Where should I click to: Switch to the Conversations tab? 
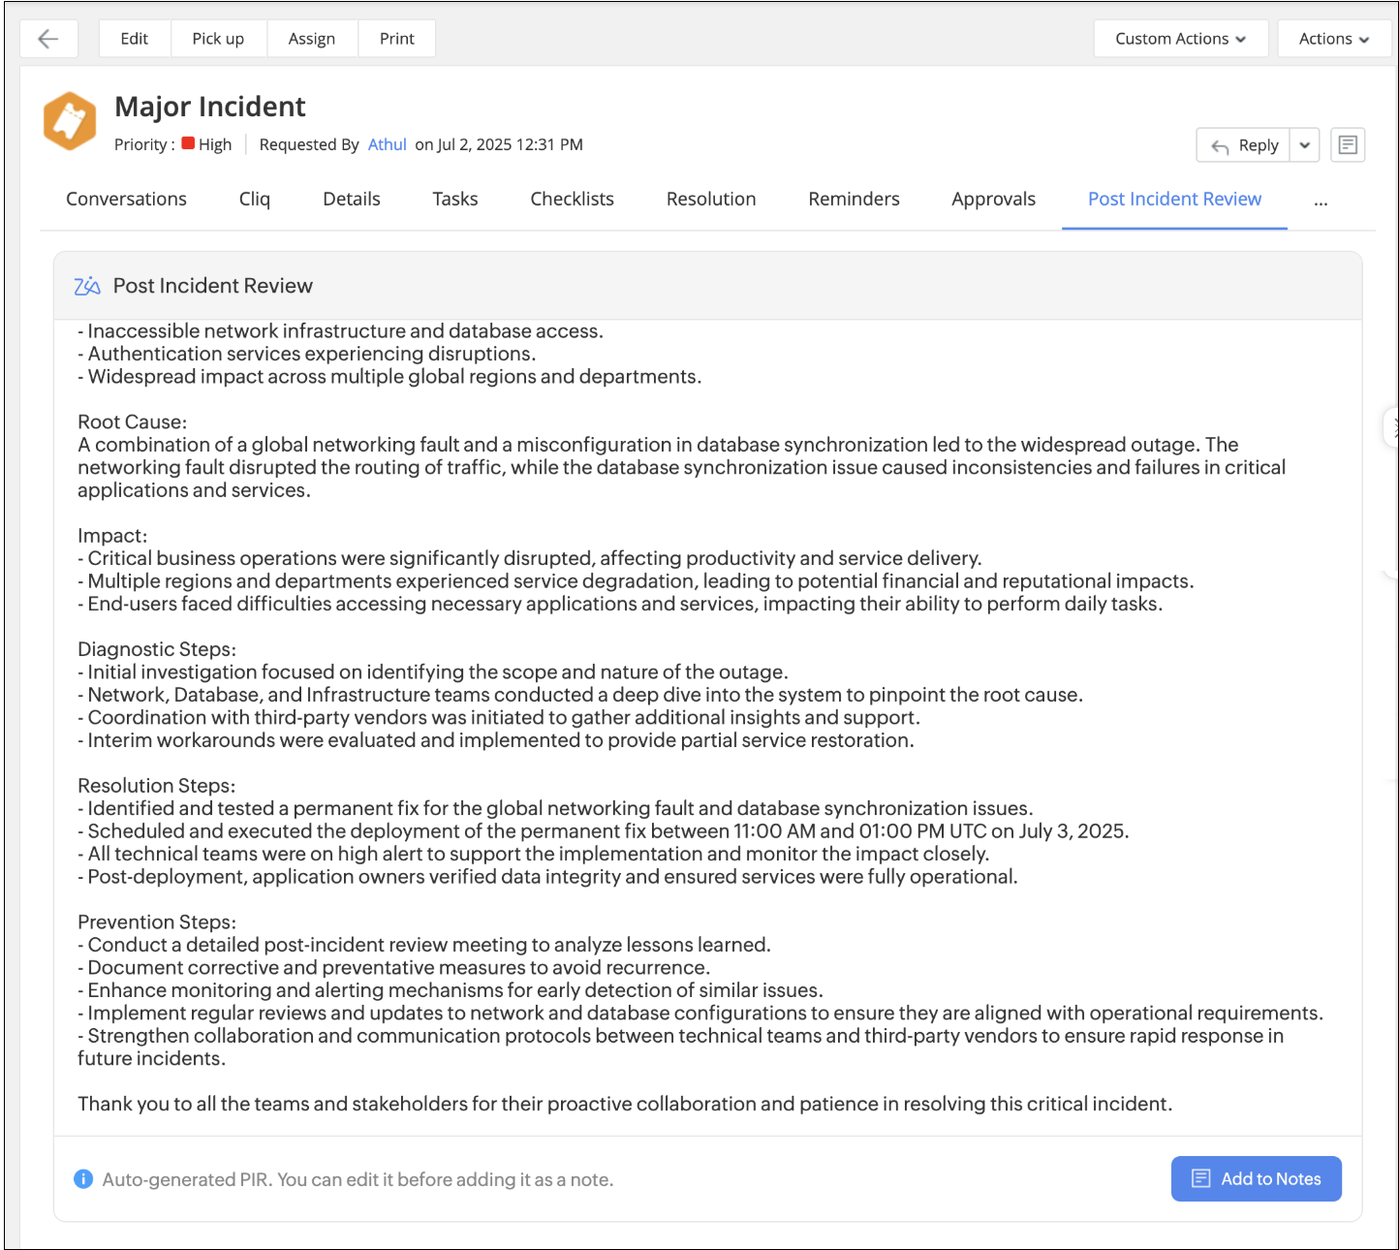pos(126,199)
